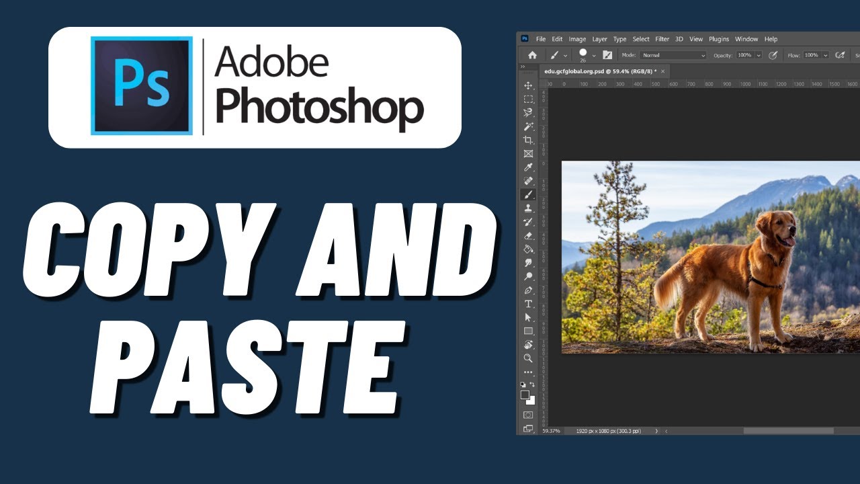Close the edu.gcfglobal.org.psd document tab

(x=662, y=71)
